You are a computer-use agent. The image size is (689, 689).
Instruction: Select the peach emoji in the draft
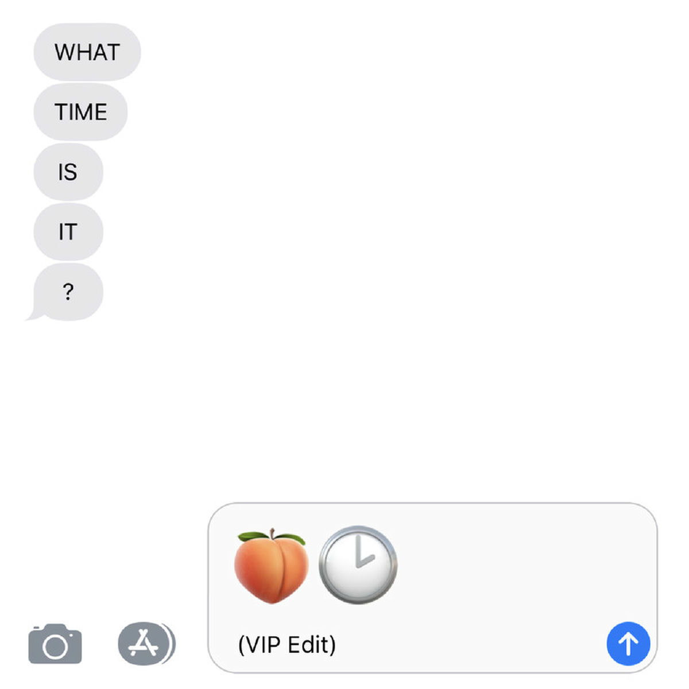click(x=271, y=566)
